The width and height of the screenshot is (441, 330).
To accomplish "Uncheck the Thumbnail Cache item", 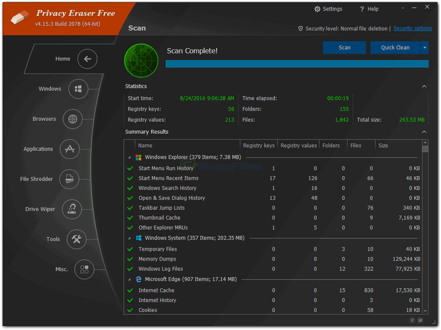I will [x=130, y=218].
